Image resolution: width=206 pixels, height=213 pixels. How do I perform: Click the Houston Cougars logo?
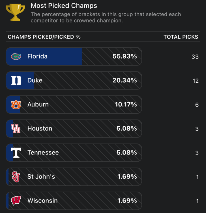tap(16, 129)
